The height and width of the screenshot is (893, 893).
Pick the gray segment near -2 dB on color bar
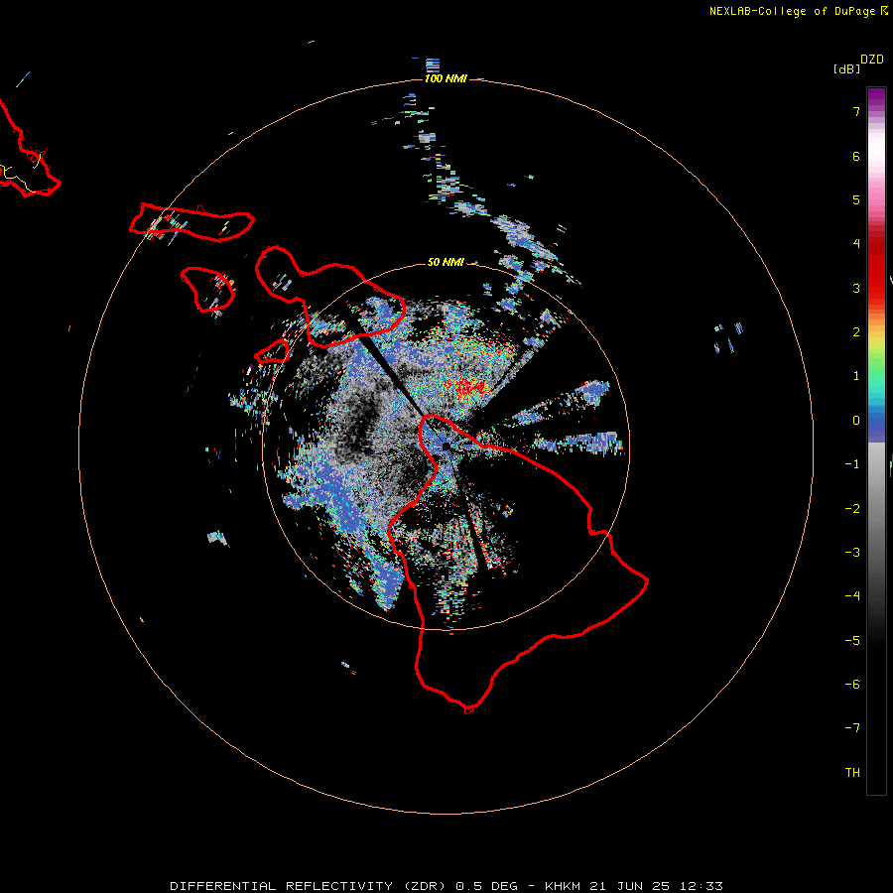[x=876, y=509]
